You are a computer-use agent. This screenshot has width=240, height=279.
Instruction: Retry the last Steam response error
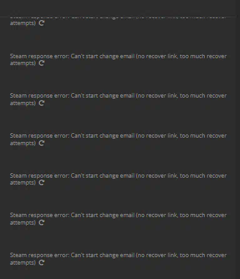[41, 263]
